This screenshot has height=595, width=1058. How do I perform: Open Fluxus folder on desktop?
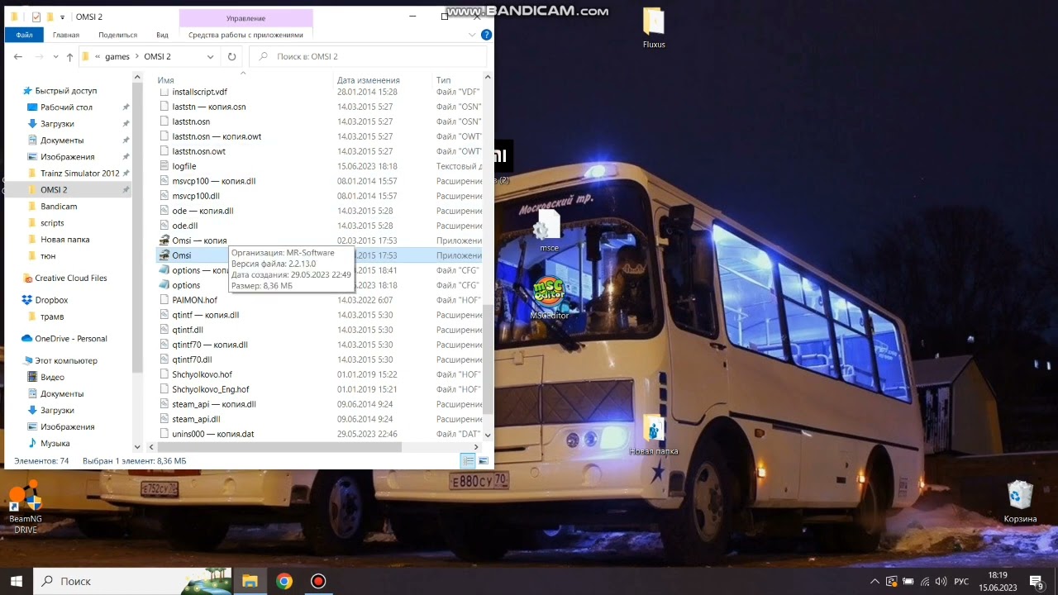point(653,27)
